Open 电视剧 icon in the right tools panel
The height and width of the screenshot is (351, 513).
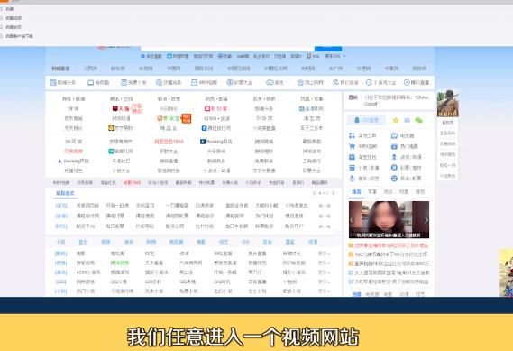coord(403,135)
